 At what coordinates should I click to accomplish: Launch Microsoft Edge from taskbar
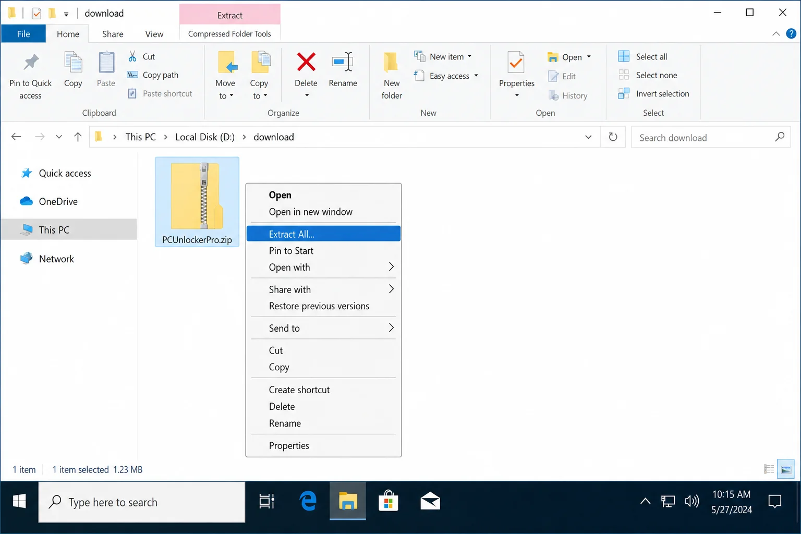[x=308, y=502]
